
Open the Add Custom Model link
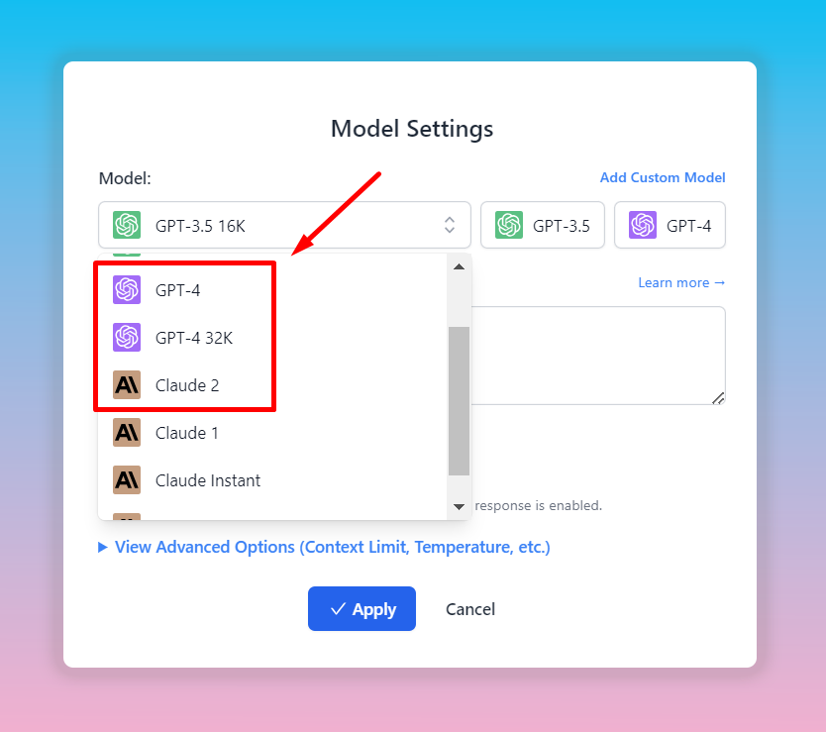[x=663, y=177]
